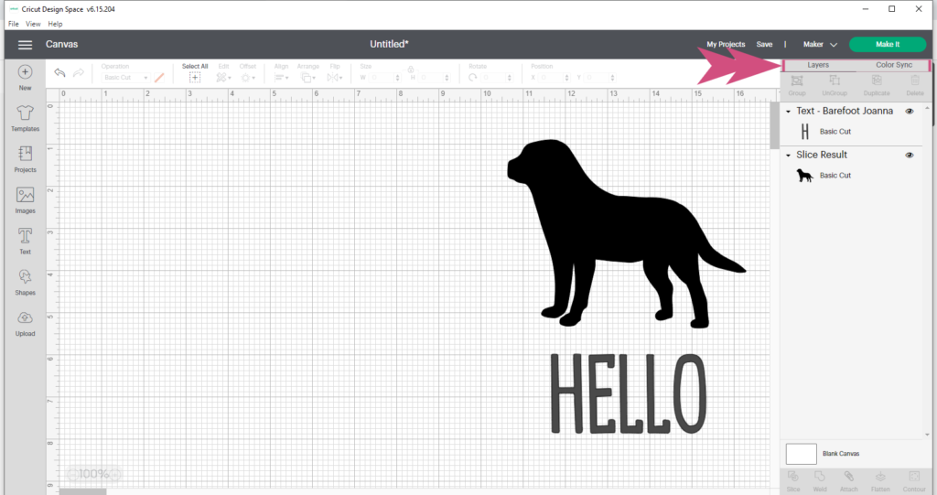The image size is (937, 495).
Task: Click the Width size input field
Action: [383, 78]
